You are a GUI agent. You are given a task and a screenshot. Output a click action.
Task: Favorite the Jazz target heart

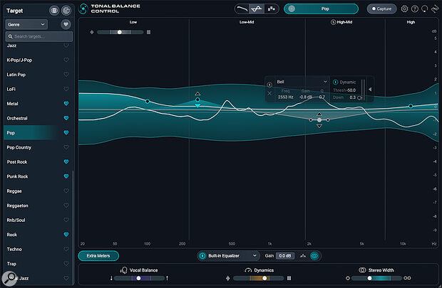(66, 46)
